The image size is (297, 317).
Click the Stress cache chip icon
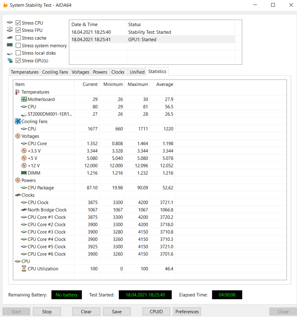10,38
